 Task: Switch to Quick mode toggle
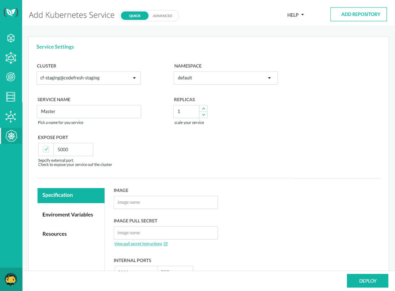[135, 16]
